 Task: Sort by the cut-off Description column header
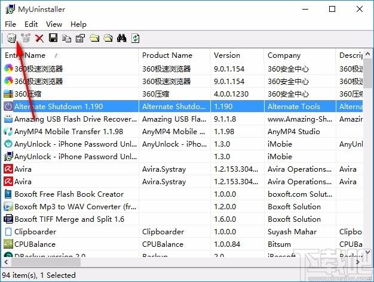tap(350, 55)
